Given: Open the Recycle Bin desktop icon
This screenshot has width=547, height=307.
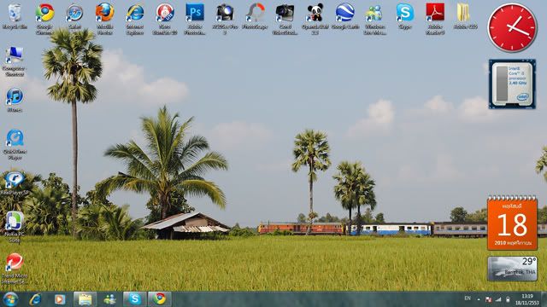Looking at the screenshot, I should [15, 16].
